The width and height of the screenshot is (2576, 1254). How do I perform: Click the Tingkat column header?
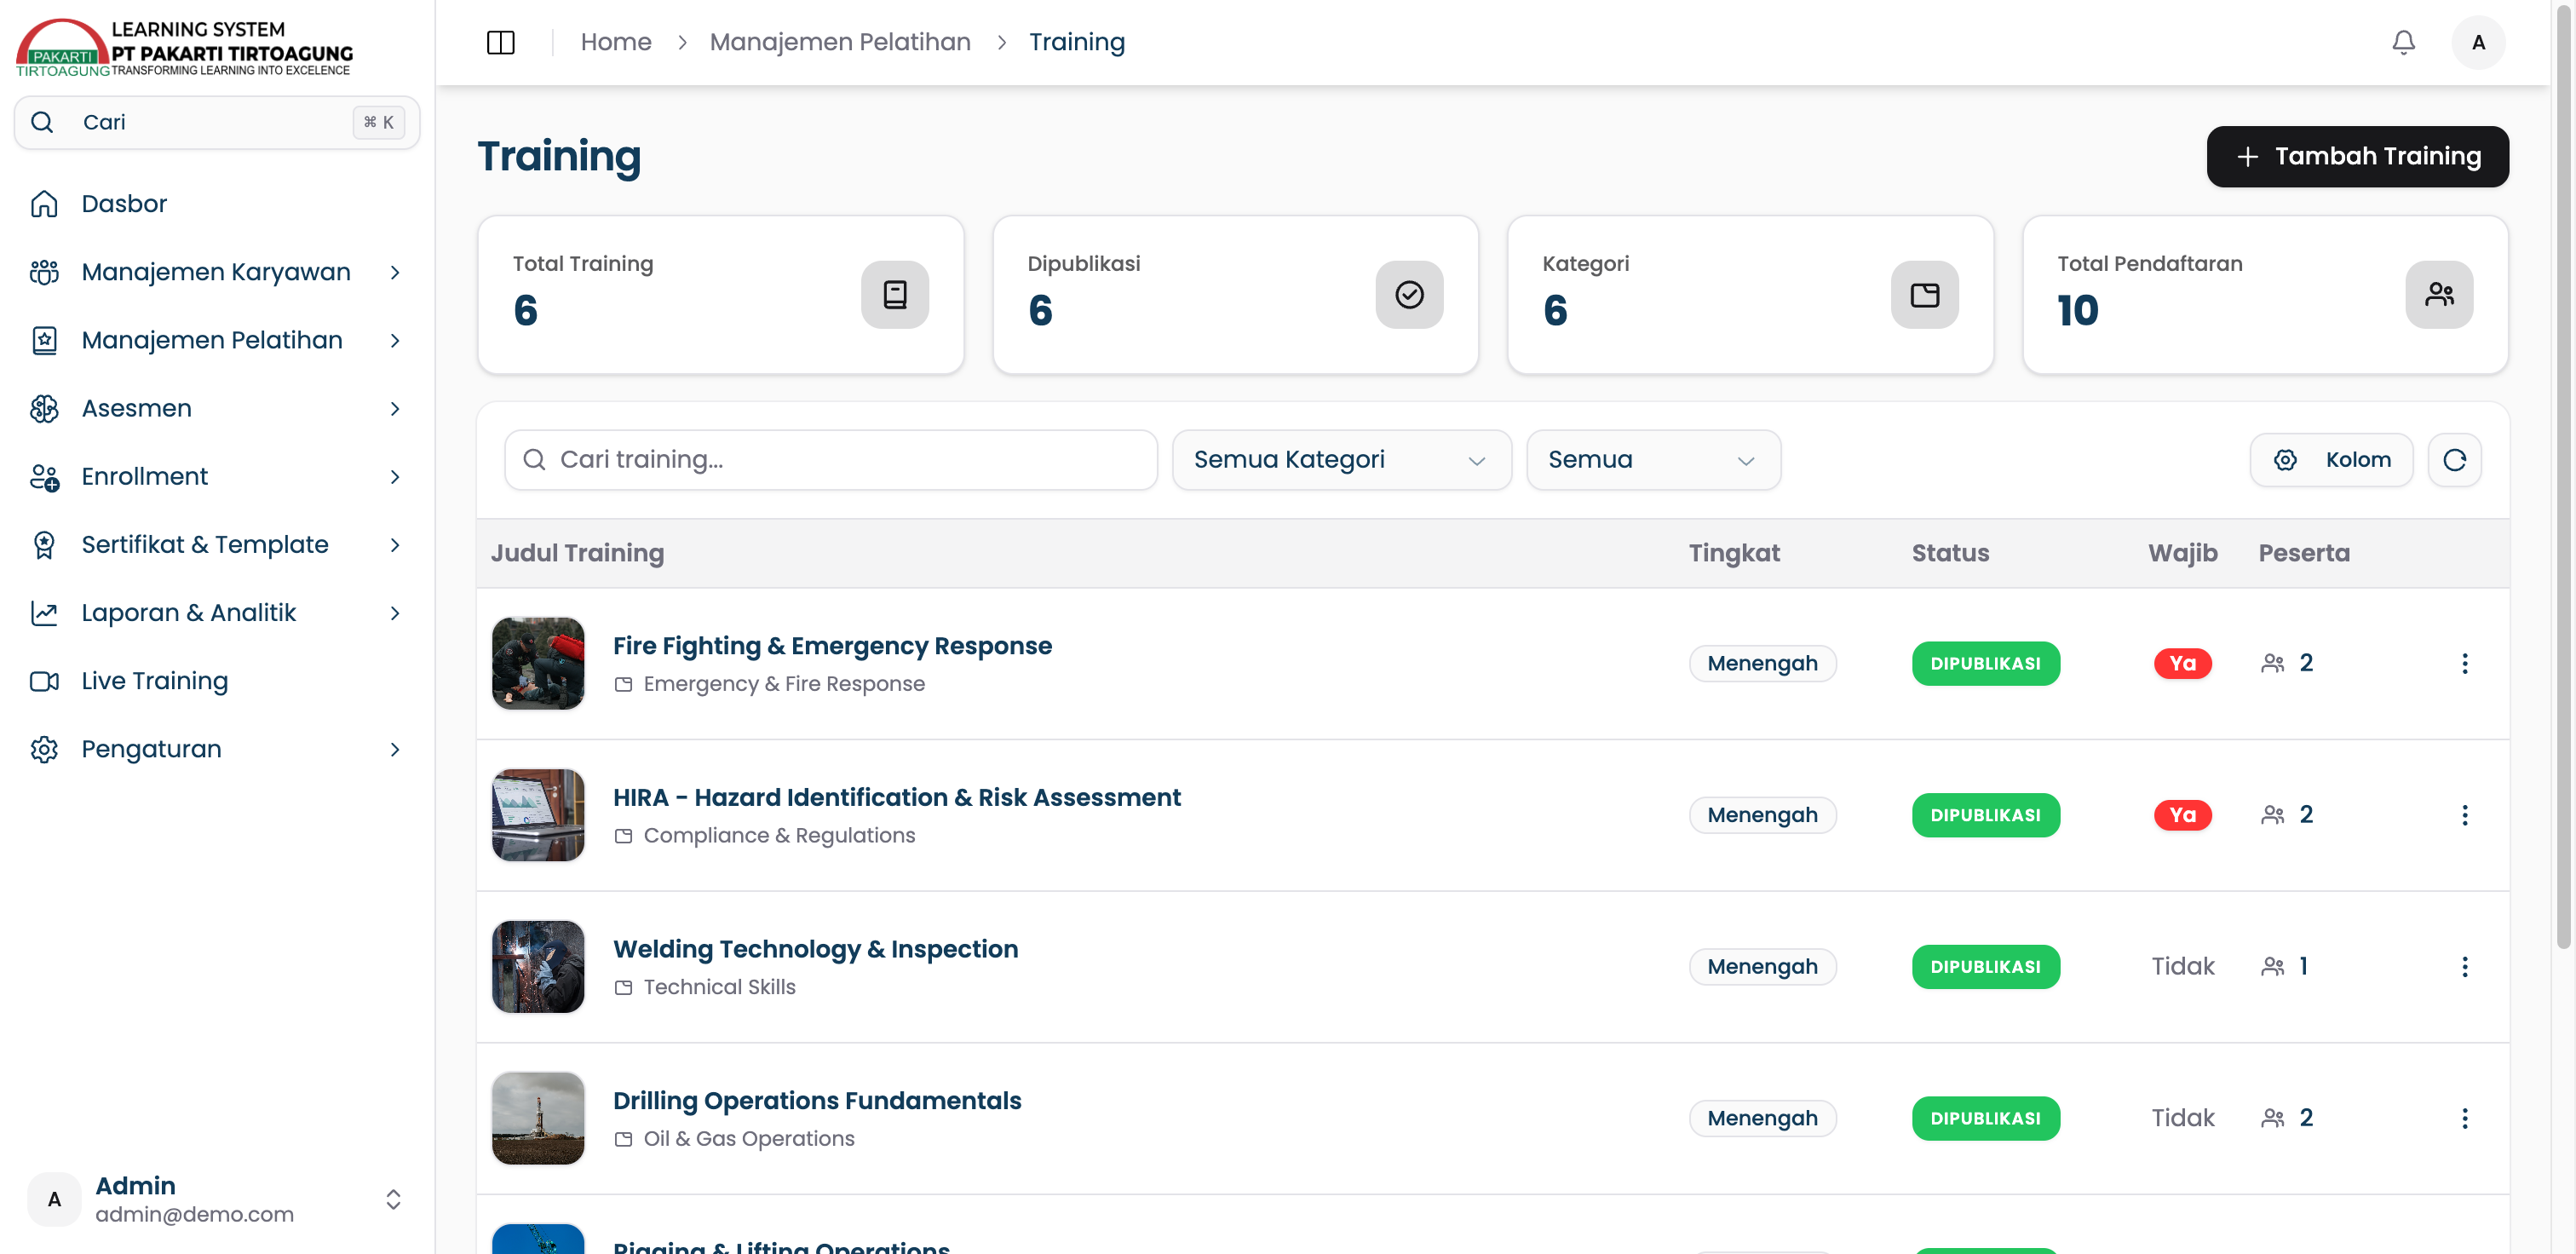pos(1734,553)
